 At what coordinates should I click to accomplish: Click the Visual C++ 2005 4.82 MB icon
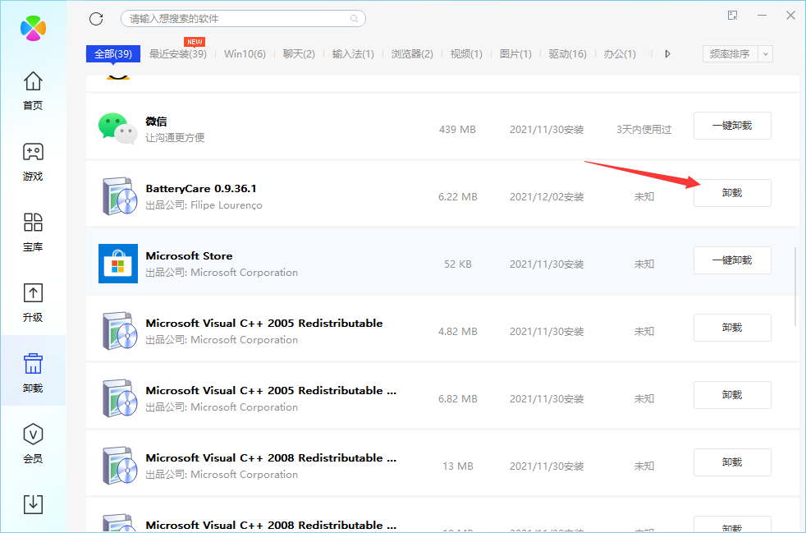(x=119, y=331)
